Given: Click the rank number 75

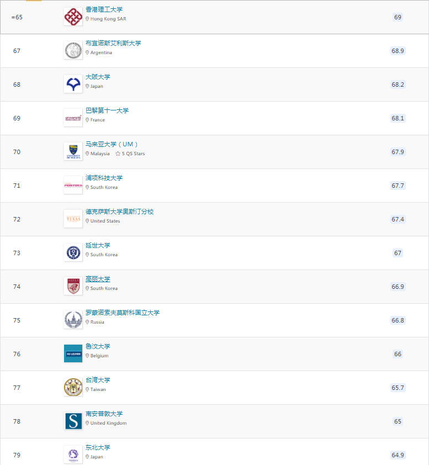Looking at the screenshot, I should pyautogui.click(x=17, y=320).
